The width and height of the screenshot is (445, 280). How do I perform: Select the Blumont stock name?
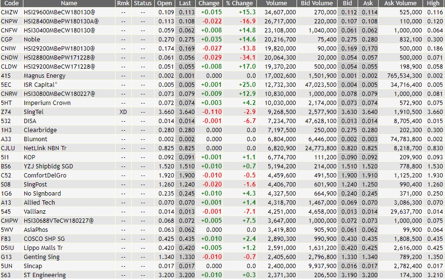click(35, 139)
